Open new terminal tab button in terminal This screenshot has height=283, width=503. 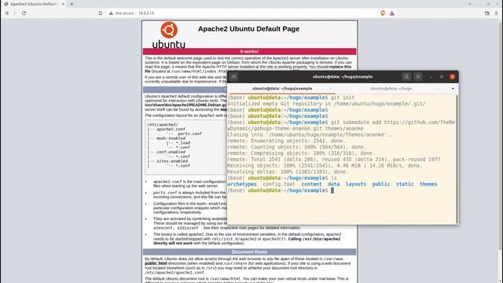tap(233, 77)
